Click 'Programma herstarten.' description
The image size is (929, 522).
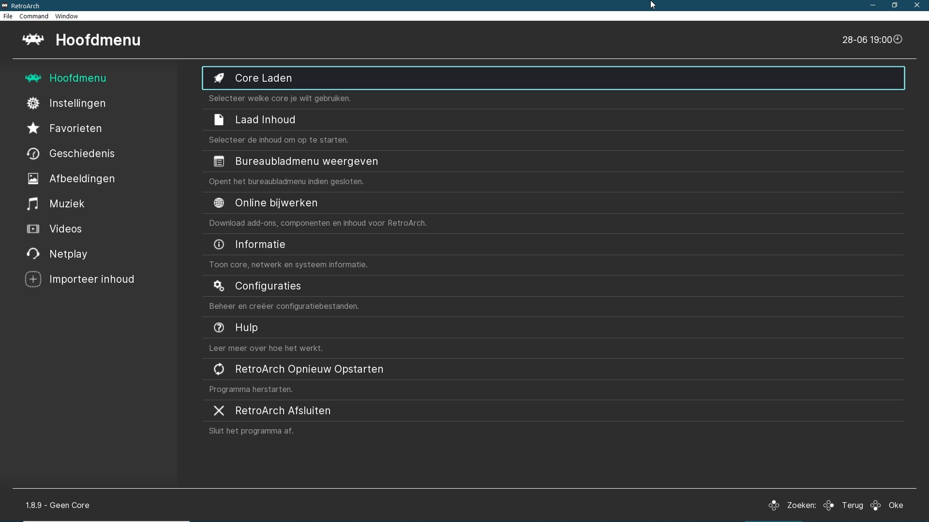251,390
